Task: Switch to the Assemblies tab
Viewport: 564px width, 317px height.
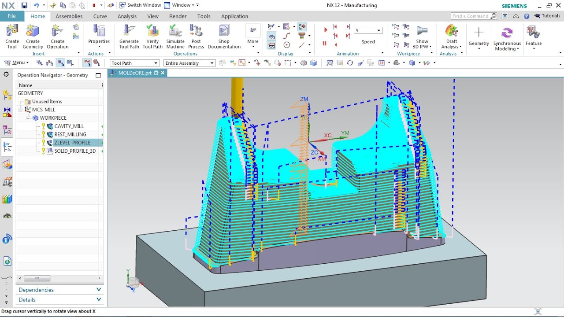Action: (69, 16)
